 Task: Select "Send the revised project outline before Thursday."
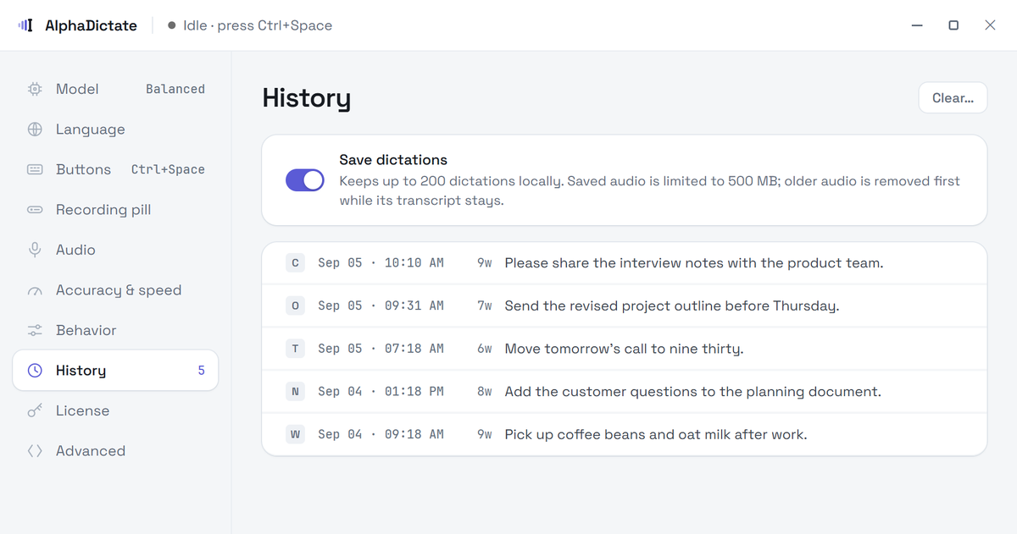point(672,306)
